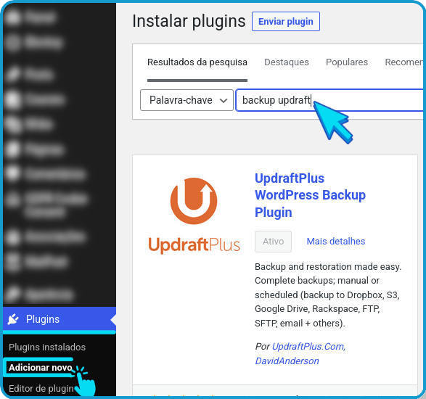Switch to Resultados da pesquisa tab

[197, 62]
